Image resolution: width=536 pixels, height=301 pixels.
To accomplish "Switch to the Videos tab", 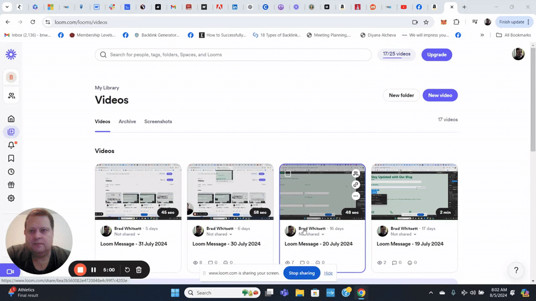I will click(x=103, y=121).
